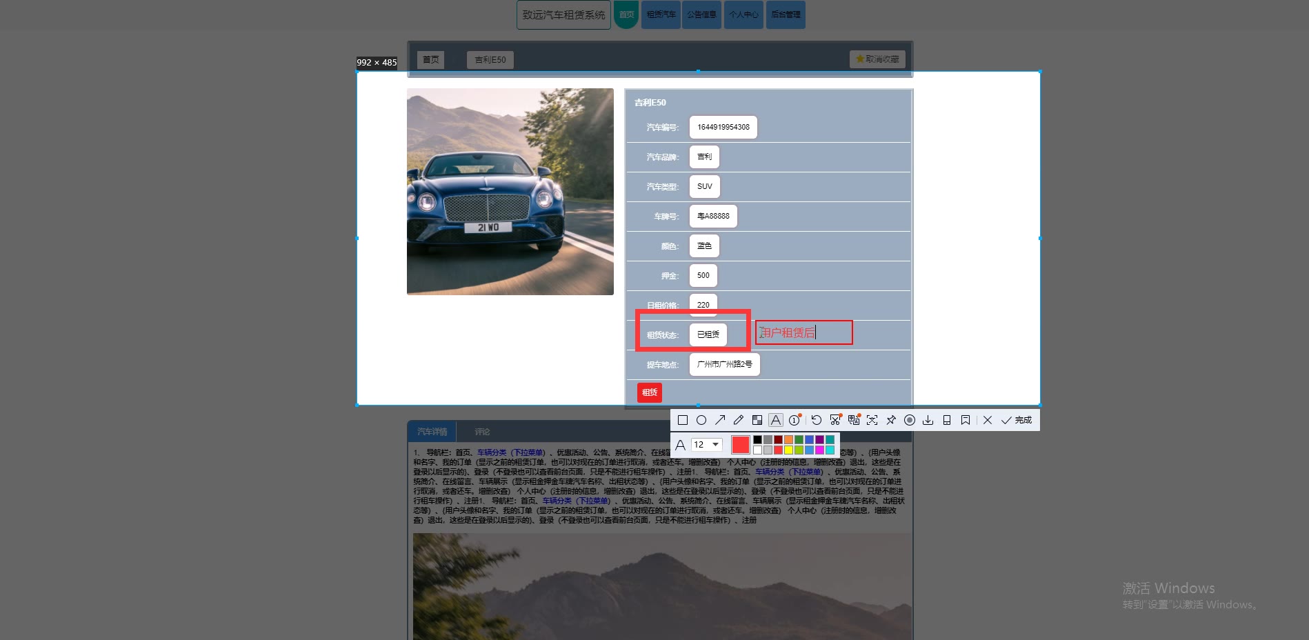Click the 取消收藏 star button
The height and width of the screenshot is (640, 1309).
[x=877, y=59]
